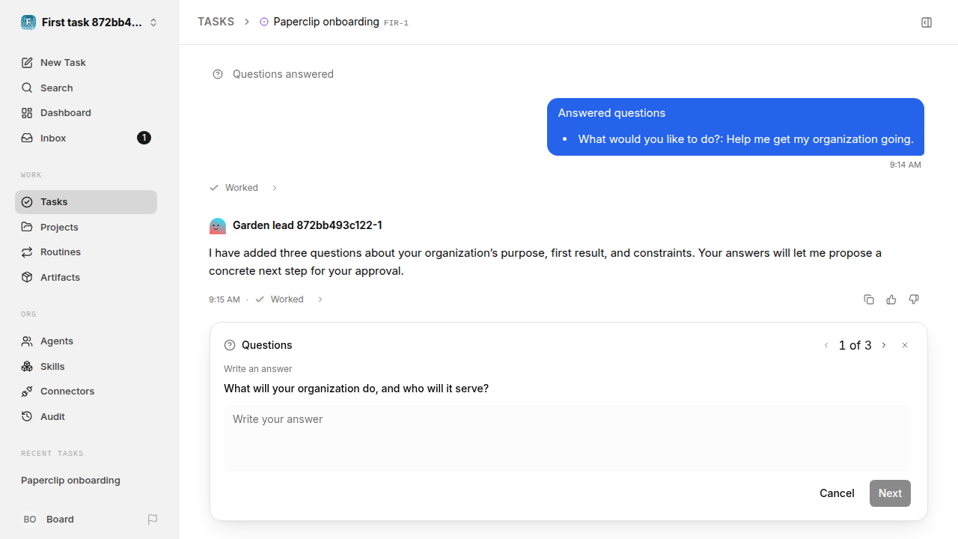The height and width of the screenshot is (539, 958).
Task: Open the Inbox tray icon
Action: click(27, 138)
